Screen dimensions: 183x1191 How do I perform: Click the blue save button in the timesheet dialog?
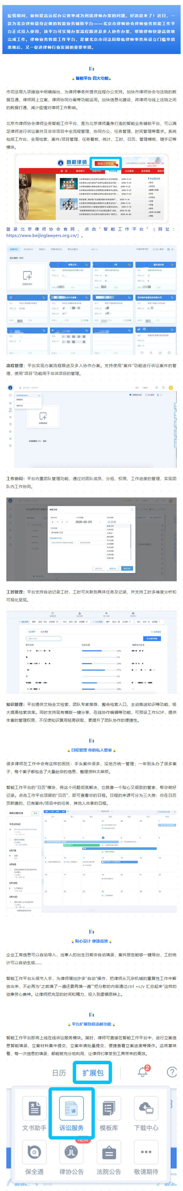click(127, 568)
